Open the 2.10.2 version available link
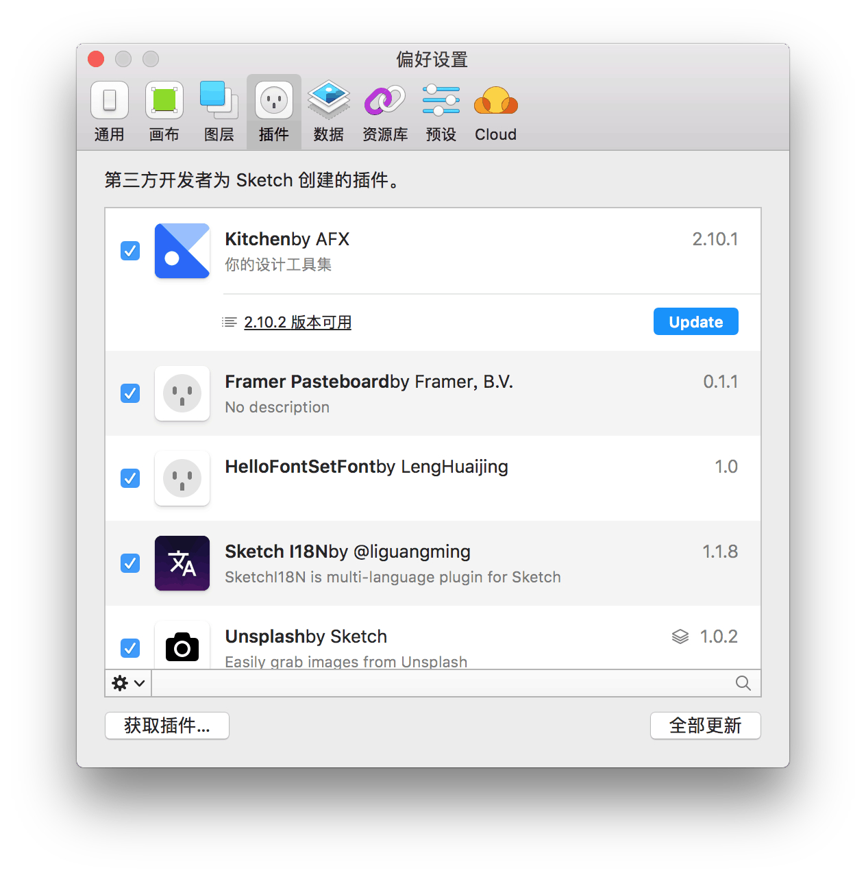 [297, 322]
